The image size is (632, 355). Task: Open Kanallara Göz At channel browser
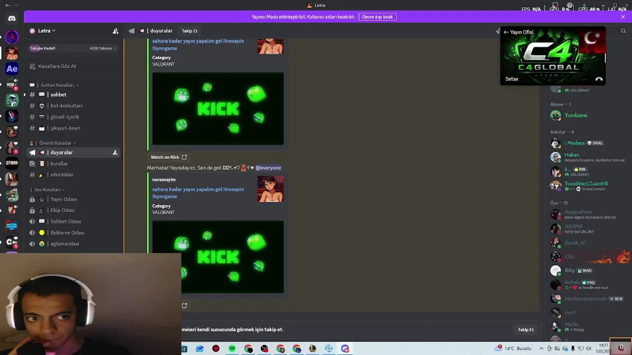click(x=74, y=66)
